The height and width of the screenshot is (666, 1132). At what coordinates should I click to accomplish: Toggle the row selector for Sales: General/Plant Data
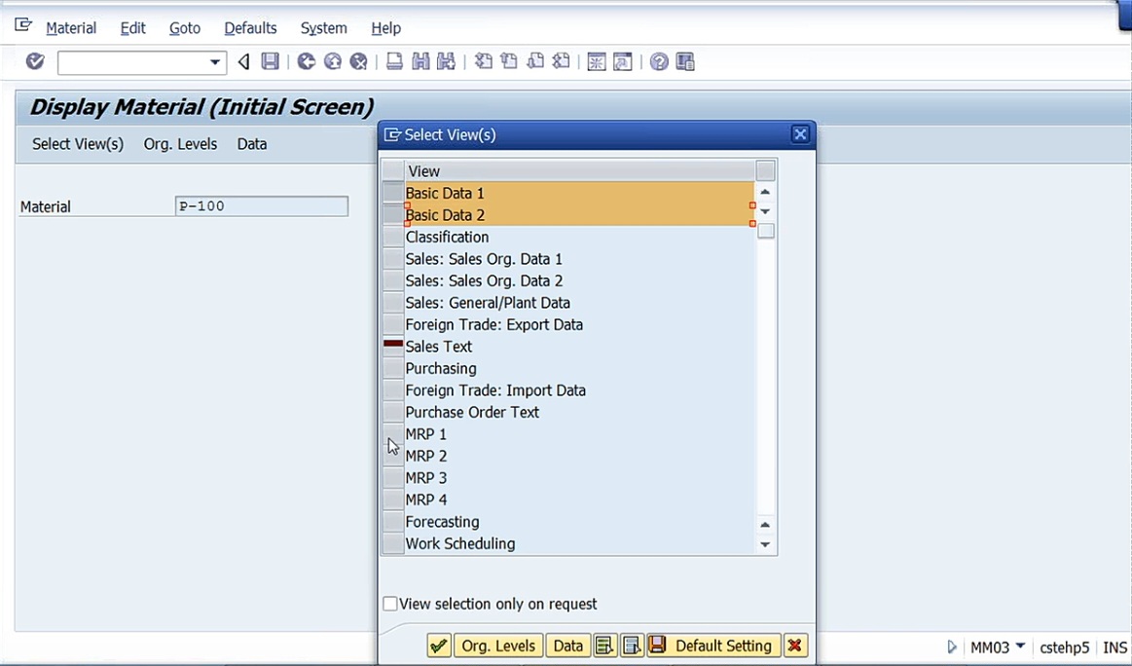click(392, 303)
